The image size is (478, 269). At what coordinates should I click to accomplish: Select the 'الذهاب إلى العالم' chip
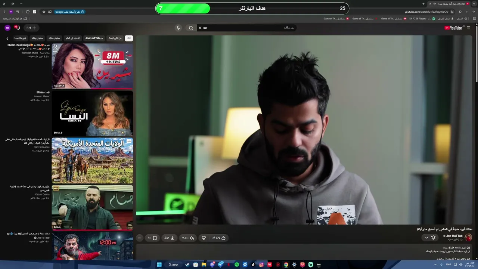[x=73, y=38]
